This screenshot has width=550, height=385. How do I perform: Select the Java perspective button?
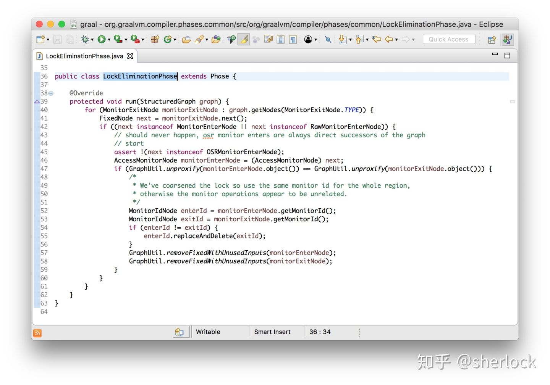(507, 39)
